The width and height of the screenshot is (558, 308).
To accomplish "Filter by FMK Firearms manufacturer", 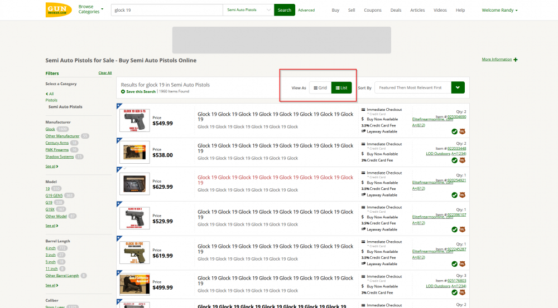I will click(57, 150).
